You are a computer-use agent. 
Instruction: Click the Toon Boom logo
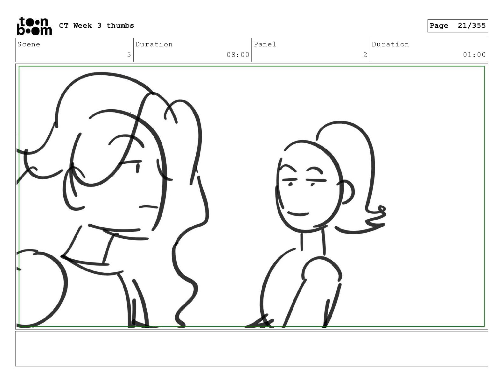34,26
